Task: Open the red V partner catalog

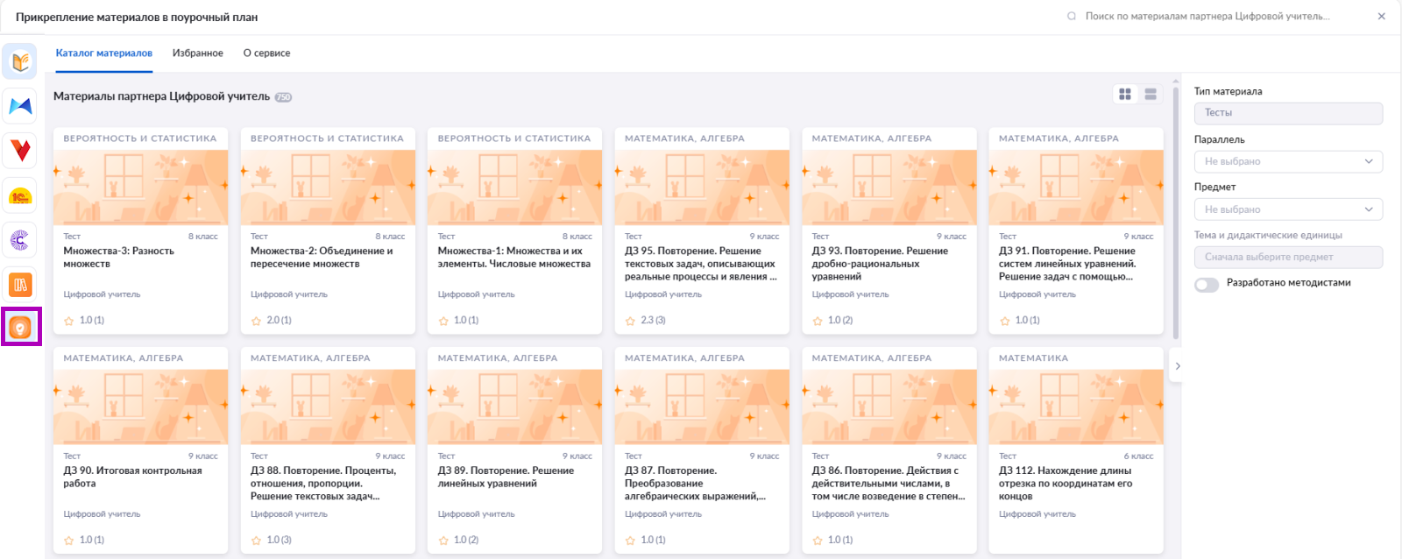Action: pos(20,151)
